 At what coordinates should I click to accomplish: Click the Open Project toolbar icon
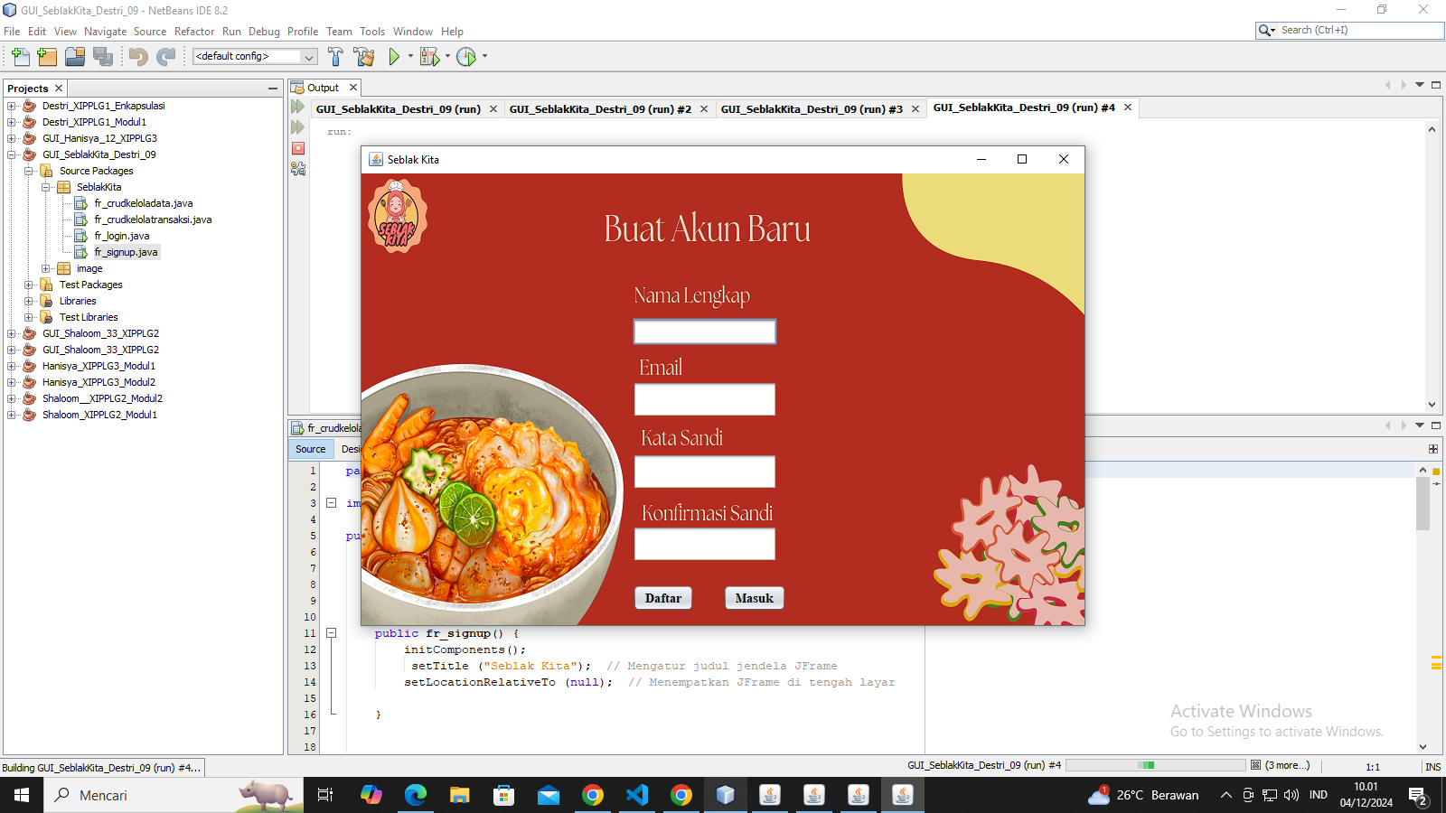[75, 57]
